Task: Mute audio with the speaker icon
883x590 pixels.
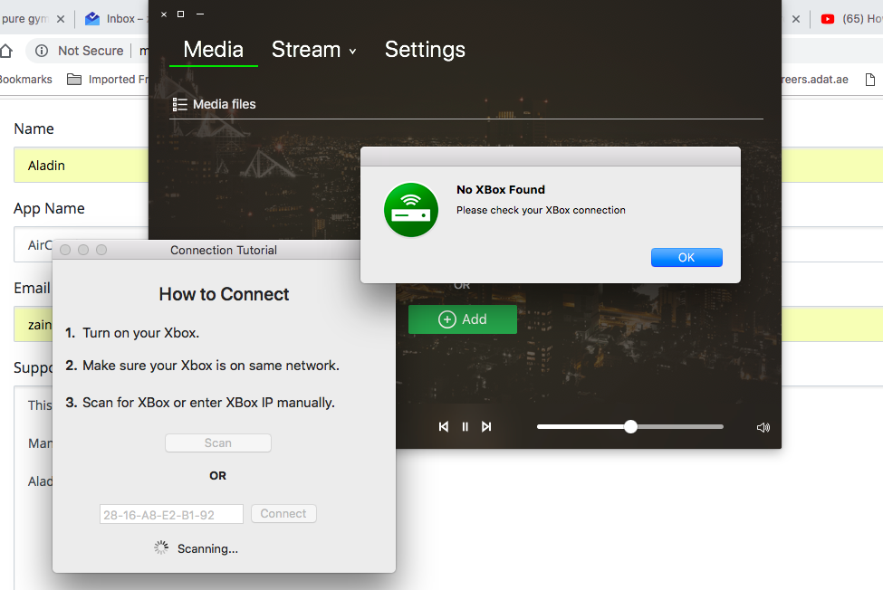Action: point(763,427)
